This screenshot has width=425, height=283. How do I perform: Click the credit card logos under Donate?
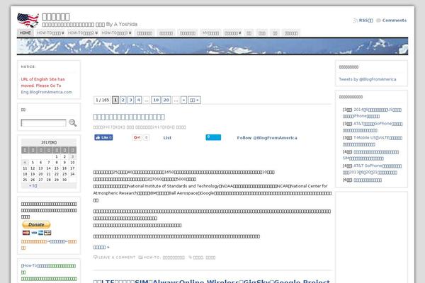pyautogui.click(x=37, y=233)
